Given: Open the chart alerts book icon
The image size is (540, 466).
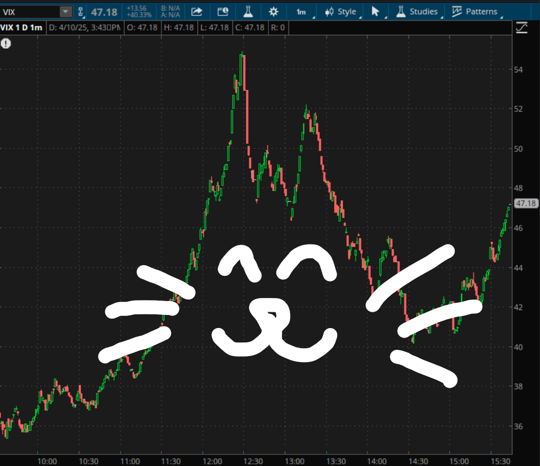Looking at the screenshot, I should (x=223, y=12).
